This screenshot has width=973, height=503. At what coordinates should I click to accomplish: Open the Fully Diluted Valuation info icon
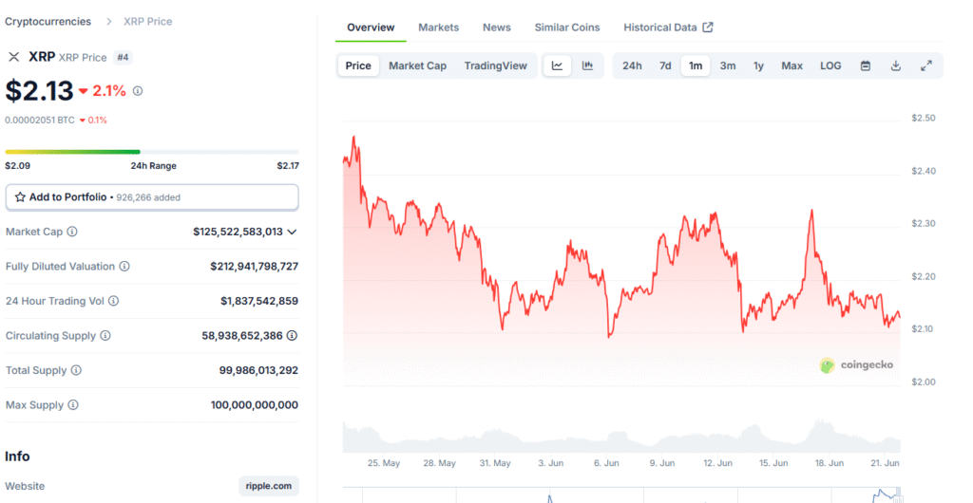coord(124,267)
